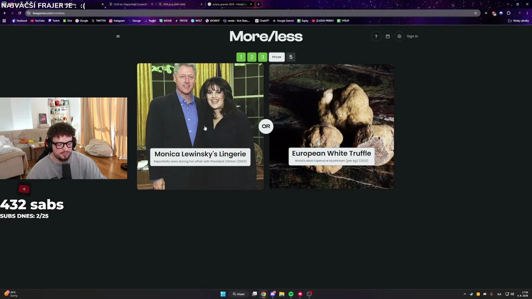
Task: Close the INPk.png tab
Action: tap(202, 4)
